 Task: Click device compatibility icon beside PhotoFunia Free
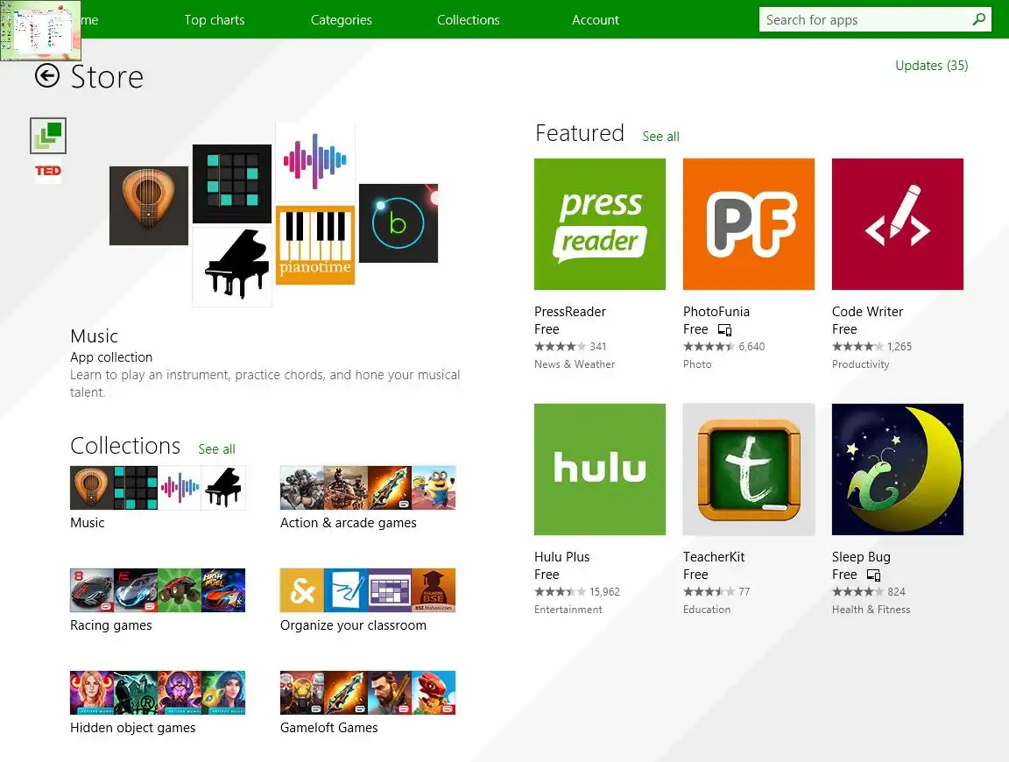pos(724,329)
